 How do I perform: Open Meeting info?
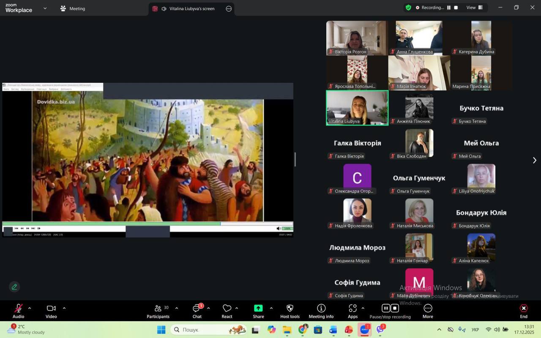(321, 311)
